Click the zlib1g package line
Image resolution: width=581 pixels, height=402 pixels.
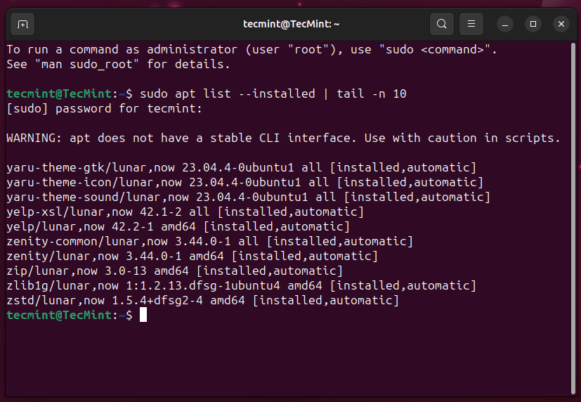point(241,285)
